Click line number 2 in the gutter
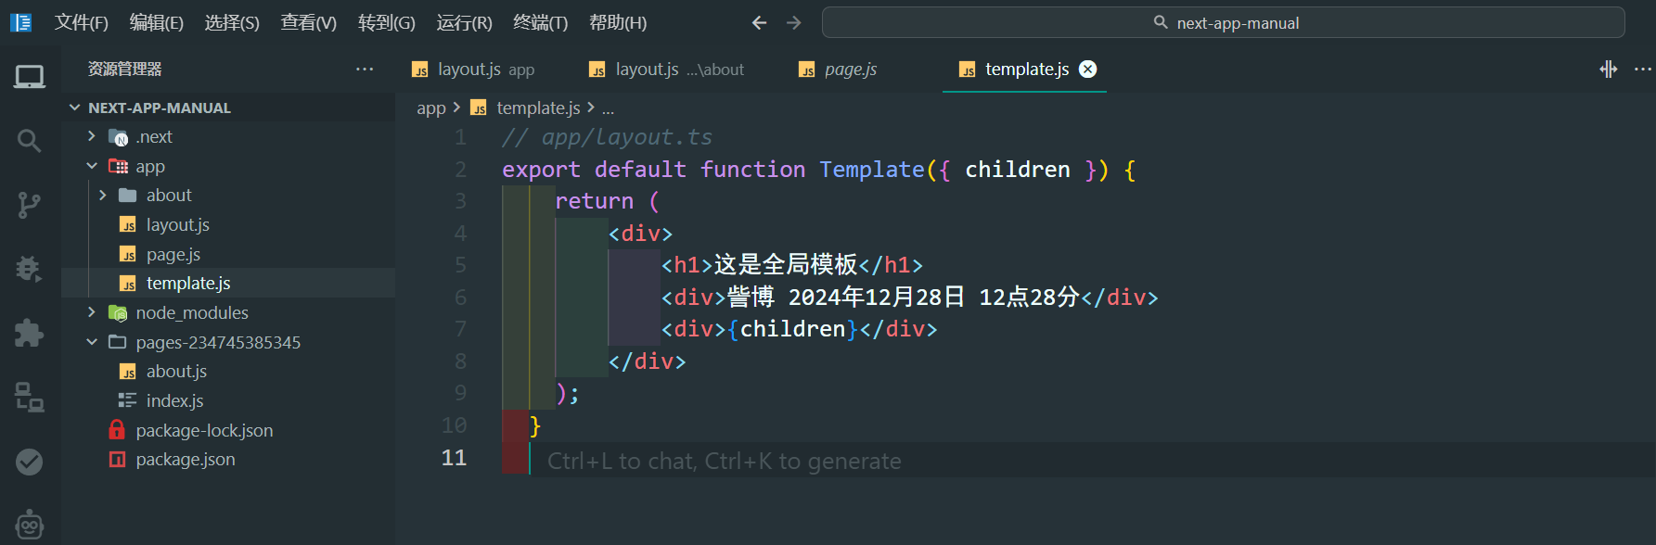 pyautogui.click(x=460, y=170)
